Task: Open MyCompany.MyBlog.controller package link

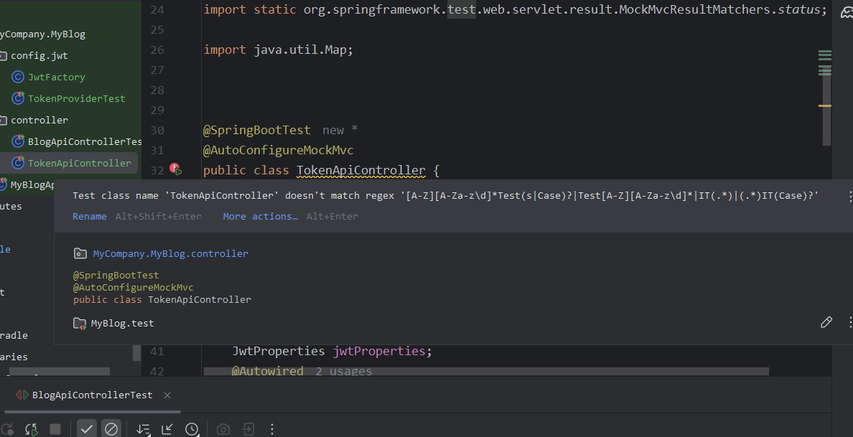Action: (170, 253)
